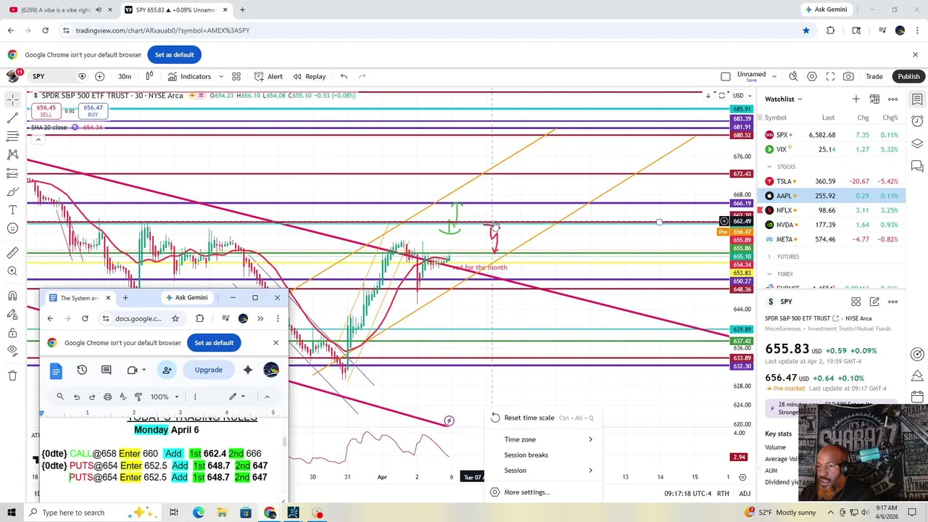This screenshot has width=928, height=522.
Task: Open the chart style candles selector
Action: [x=149, y=76]
